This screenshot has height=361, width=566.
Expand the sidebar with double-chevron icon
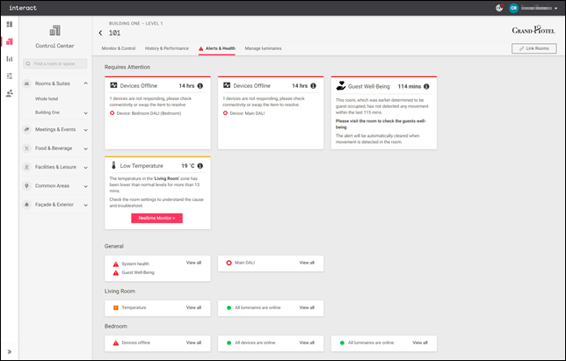10,350
